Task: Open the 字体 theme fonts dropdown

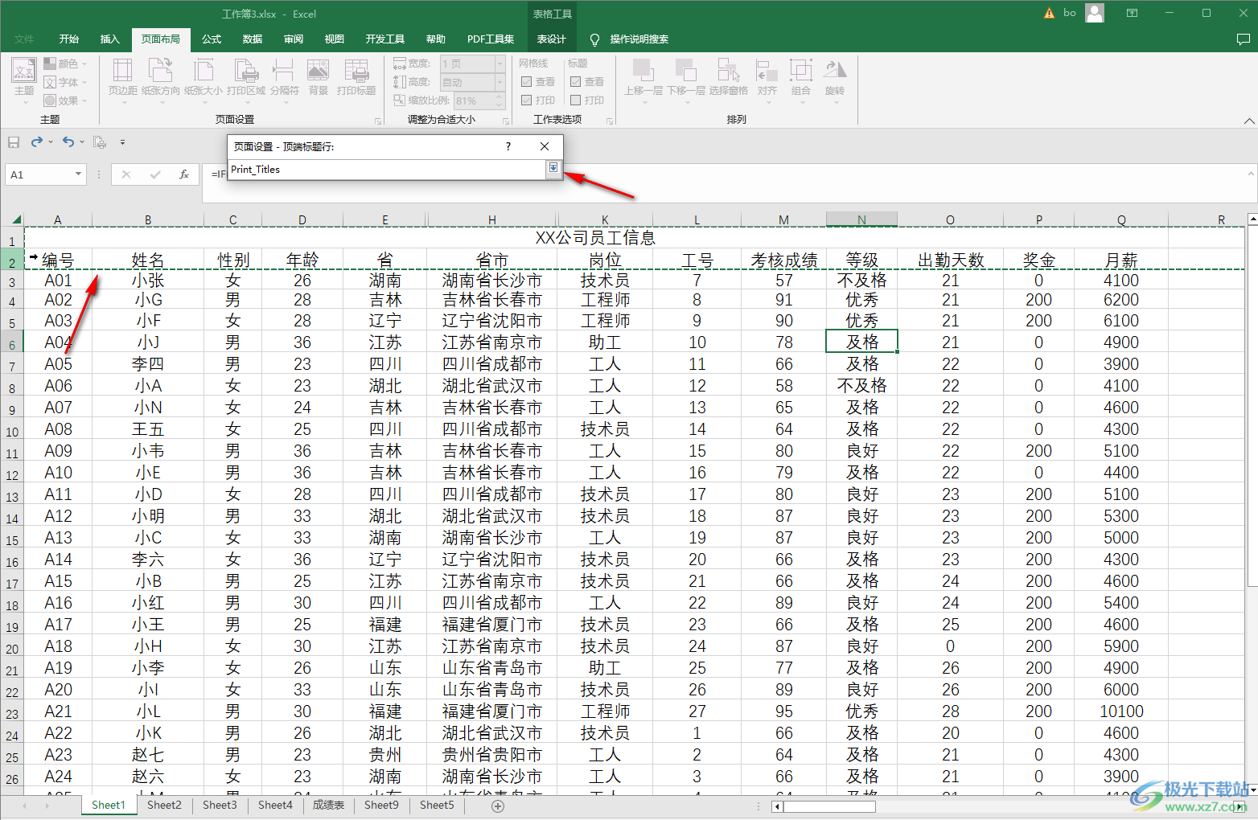Action: (x=65, y=82)
